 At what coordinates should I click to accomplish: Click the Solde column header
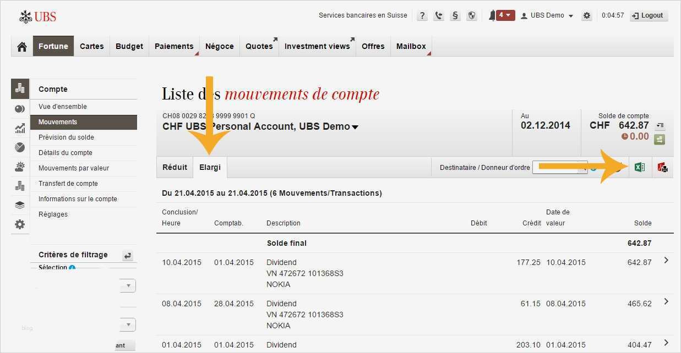642,223
